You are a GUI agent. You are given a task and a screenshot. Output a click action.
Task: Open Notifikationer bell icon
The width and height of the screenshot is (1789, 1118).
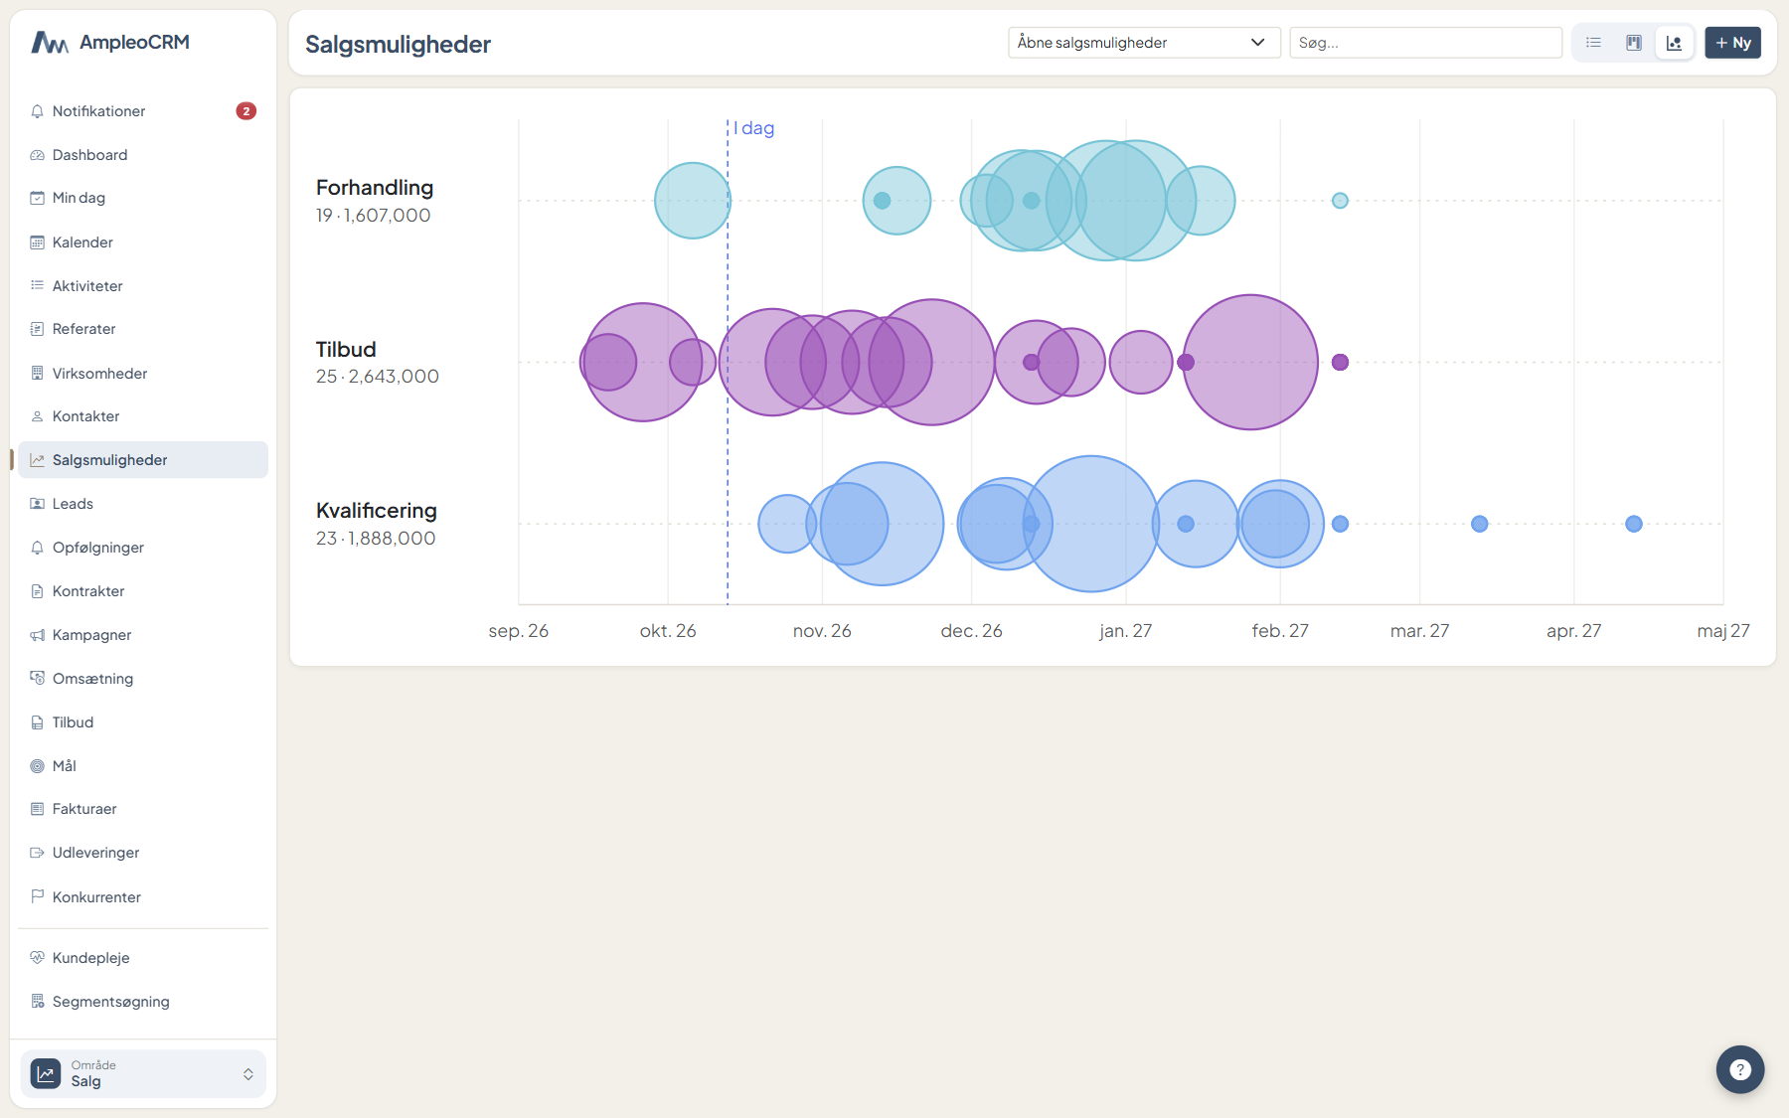pos(38,111)
